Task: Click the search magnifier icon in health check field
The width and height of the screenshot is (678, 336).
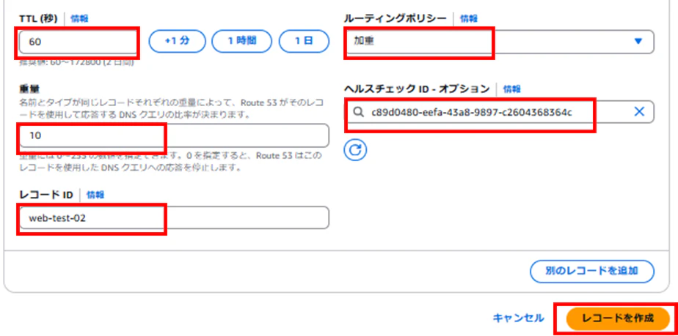Action: pyautogui.click(x=358, y=113)
